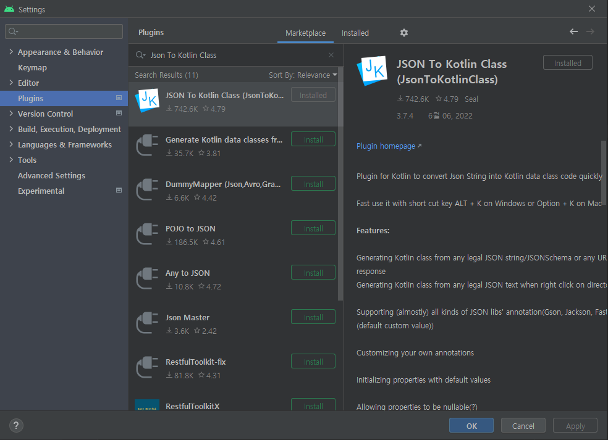
Task: Switch to the Marketplace tab
Action: click(305, 33)
